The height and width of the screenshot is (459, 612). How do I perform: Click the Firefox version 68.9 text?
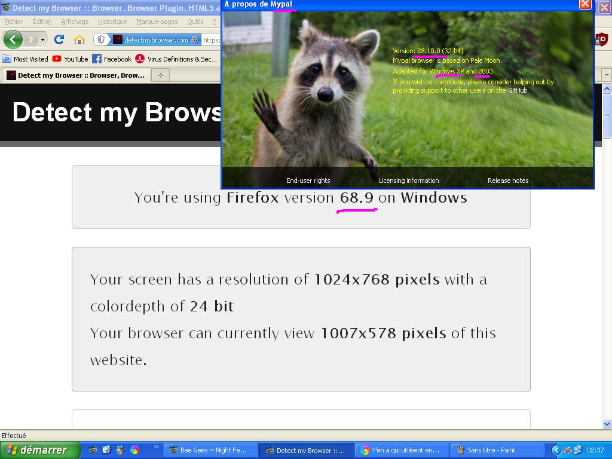[x=300, y=197]
